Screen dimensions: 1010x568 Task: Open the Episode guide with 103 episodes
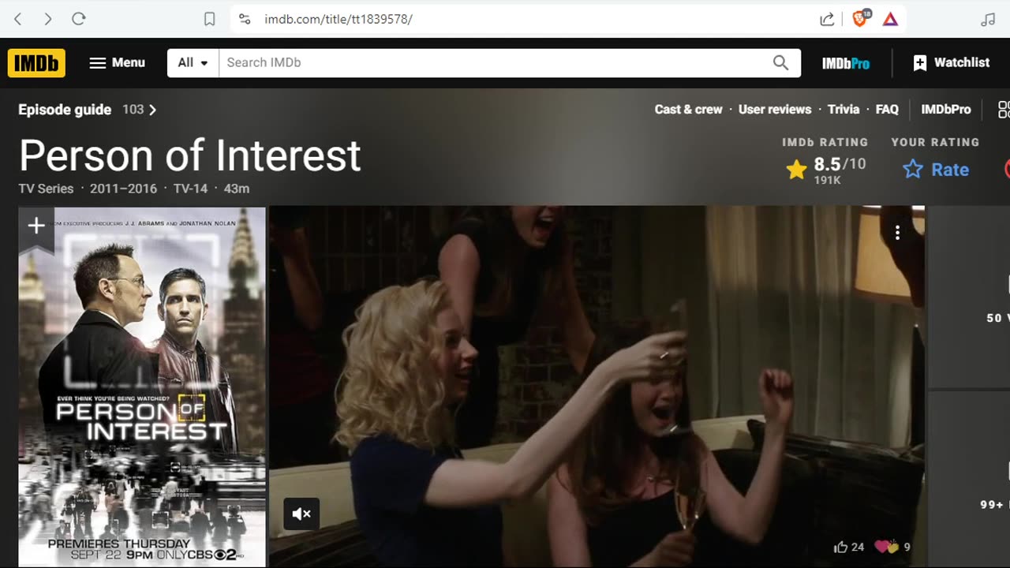tap(88, 110)
